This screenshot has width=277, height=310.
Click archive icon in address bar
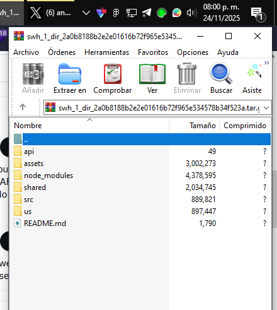click(50, 107)
